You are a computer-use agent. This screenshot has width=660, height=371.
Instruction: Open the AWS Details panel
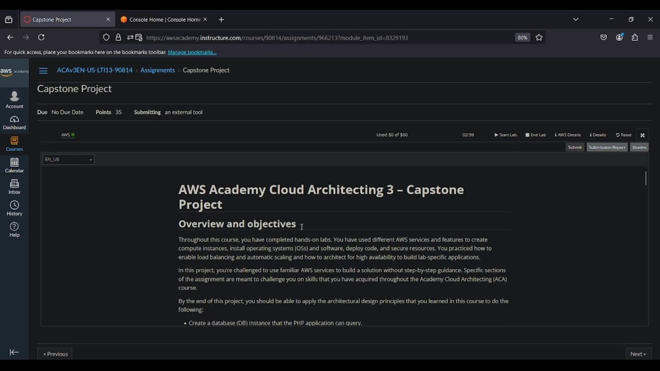pyautogui.click(x=568, y=135)
